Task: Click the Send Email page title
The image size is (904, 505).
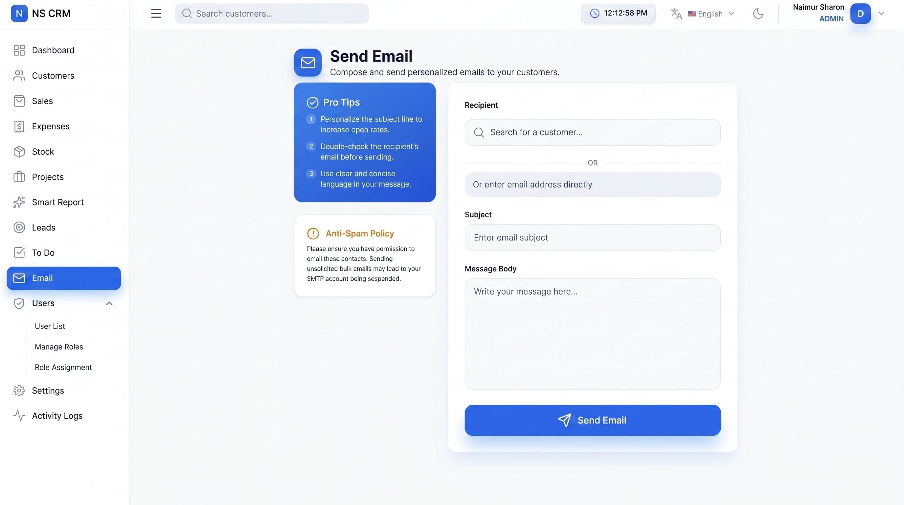Action: pyautogui.click(x=371, y=56)
